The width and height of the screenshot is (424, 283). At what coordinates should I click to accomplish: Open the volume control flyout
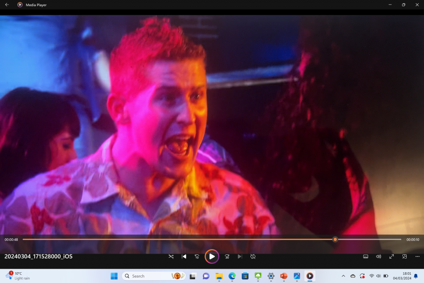(x=378, y=256)
